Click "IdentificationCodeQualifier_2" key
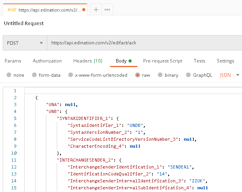This screenshot has width=242, height=192. (x=110, y=174)
